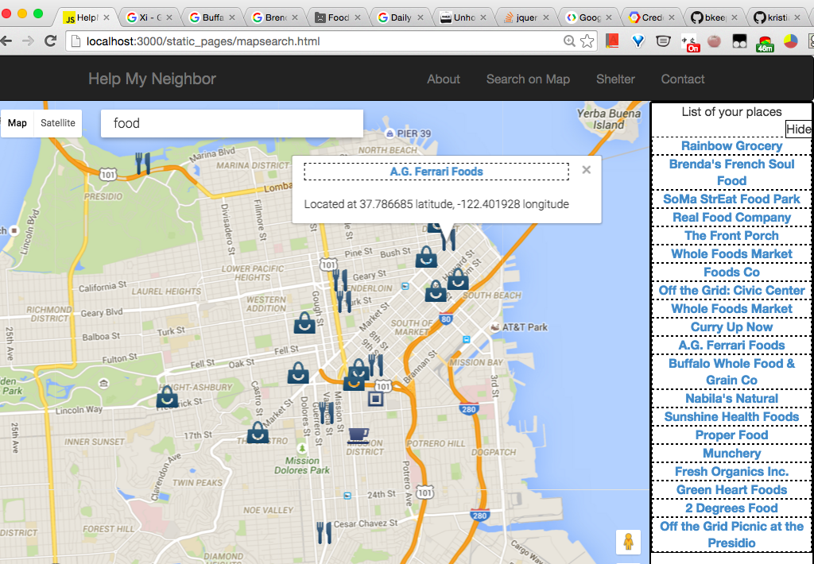
Task: Switch to the jquery browser tab
Action: (526, 17)
